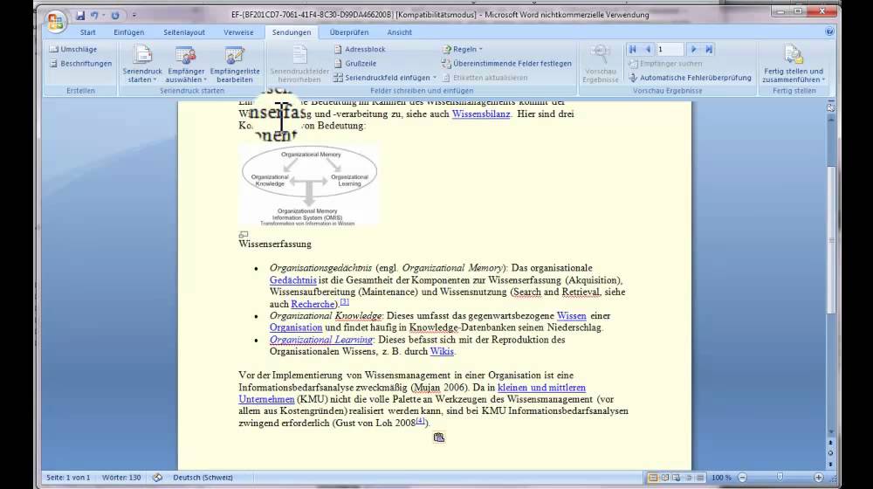Viewport: 873px width, 489px height.
Task: Open Word help question mark icon
Action: (x=829, y=31)
